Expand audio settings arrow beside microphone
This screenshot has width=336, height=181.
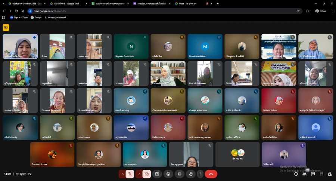tap(122, 174)
